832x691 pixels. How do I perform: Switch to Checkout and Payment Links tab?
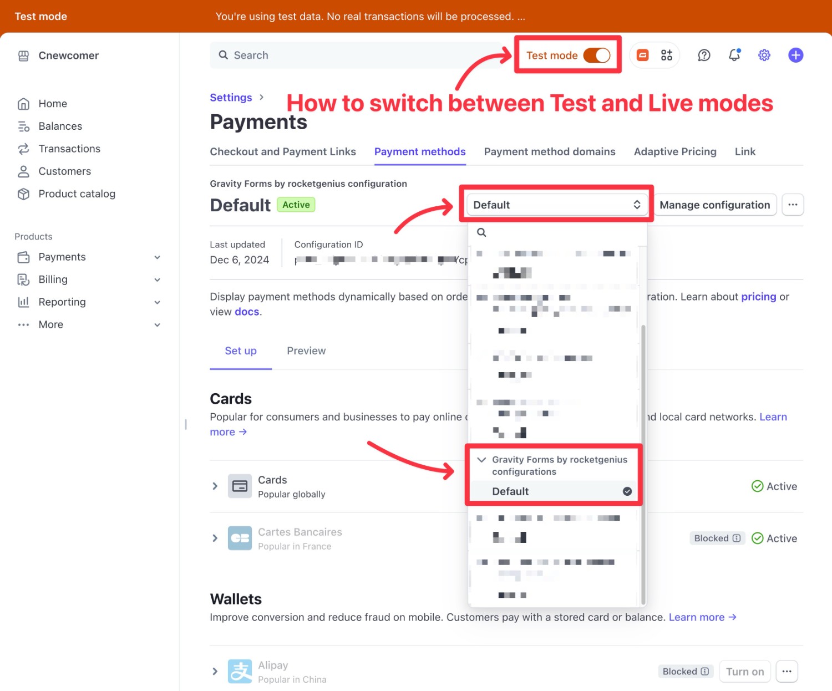coord(283,152)
